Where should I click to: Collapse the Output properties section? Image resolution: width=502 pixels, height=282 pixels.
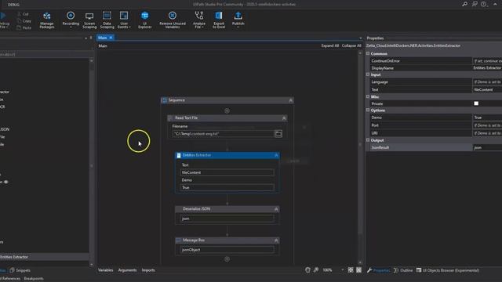click(368, 139)
